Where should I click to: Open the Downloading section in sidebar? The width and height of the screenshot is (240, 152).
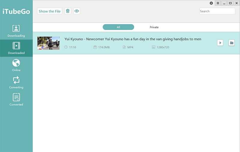[x=16, y=31]
